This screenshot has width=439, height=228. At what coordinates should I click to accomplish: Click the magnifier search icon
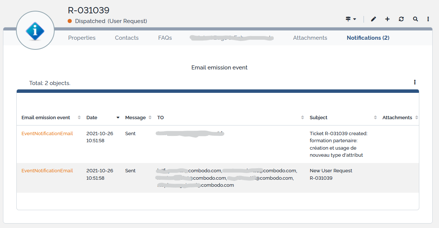(x=415, y=19)
